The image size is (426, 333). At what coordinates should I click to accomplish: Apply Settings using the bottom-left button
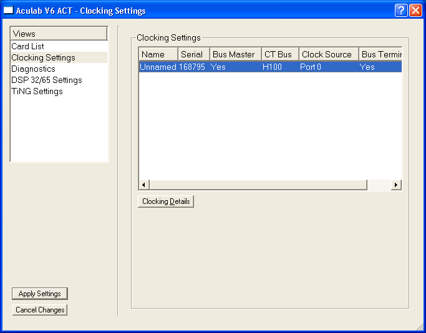pyautogui.click(x=40, y=294)
